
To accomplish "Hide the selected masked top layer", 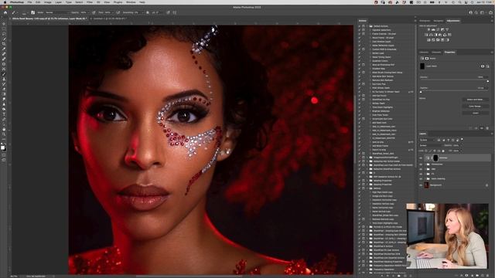I will tap(421, 158).
